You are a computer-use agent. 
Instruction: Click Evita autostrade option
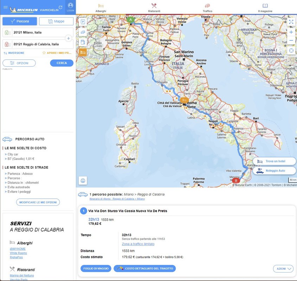[19, 187]
